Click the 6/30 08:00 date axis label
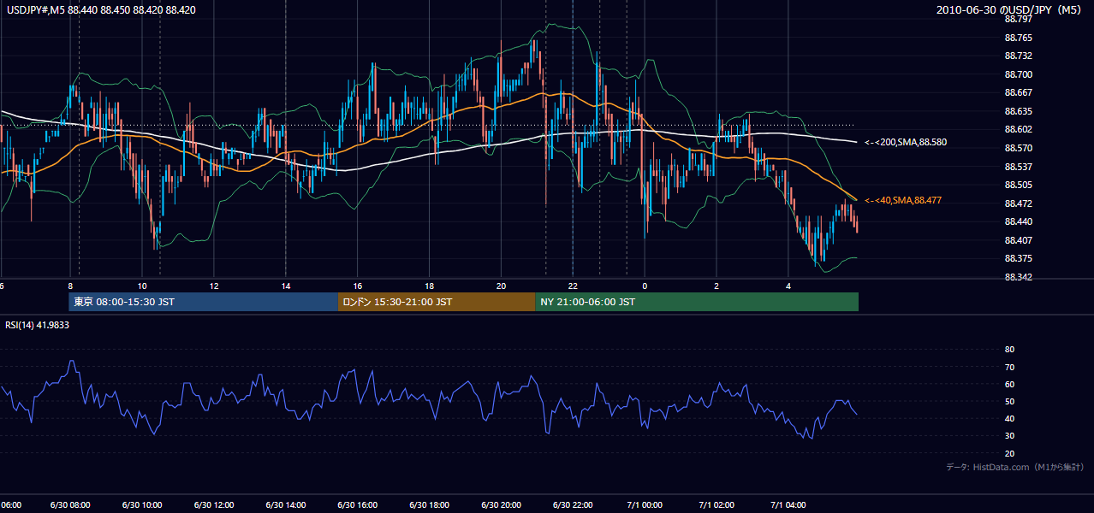 pos(70,505)
